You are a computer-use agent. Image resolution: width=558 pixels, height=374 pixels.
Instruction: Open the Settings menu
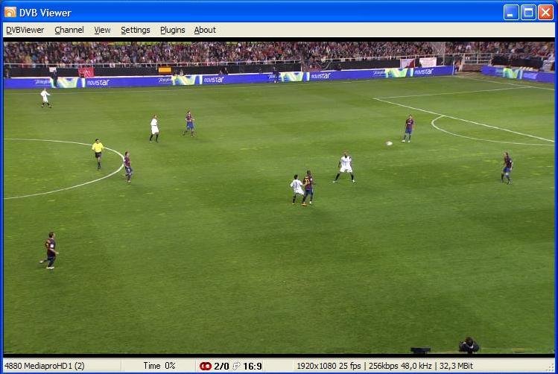click(136, 30)
